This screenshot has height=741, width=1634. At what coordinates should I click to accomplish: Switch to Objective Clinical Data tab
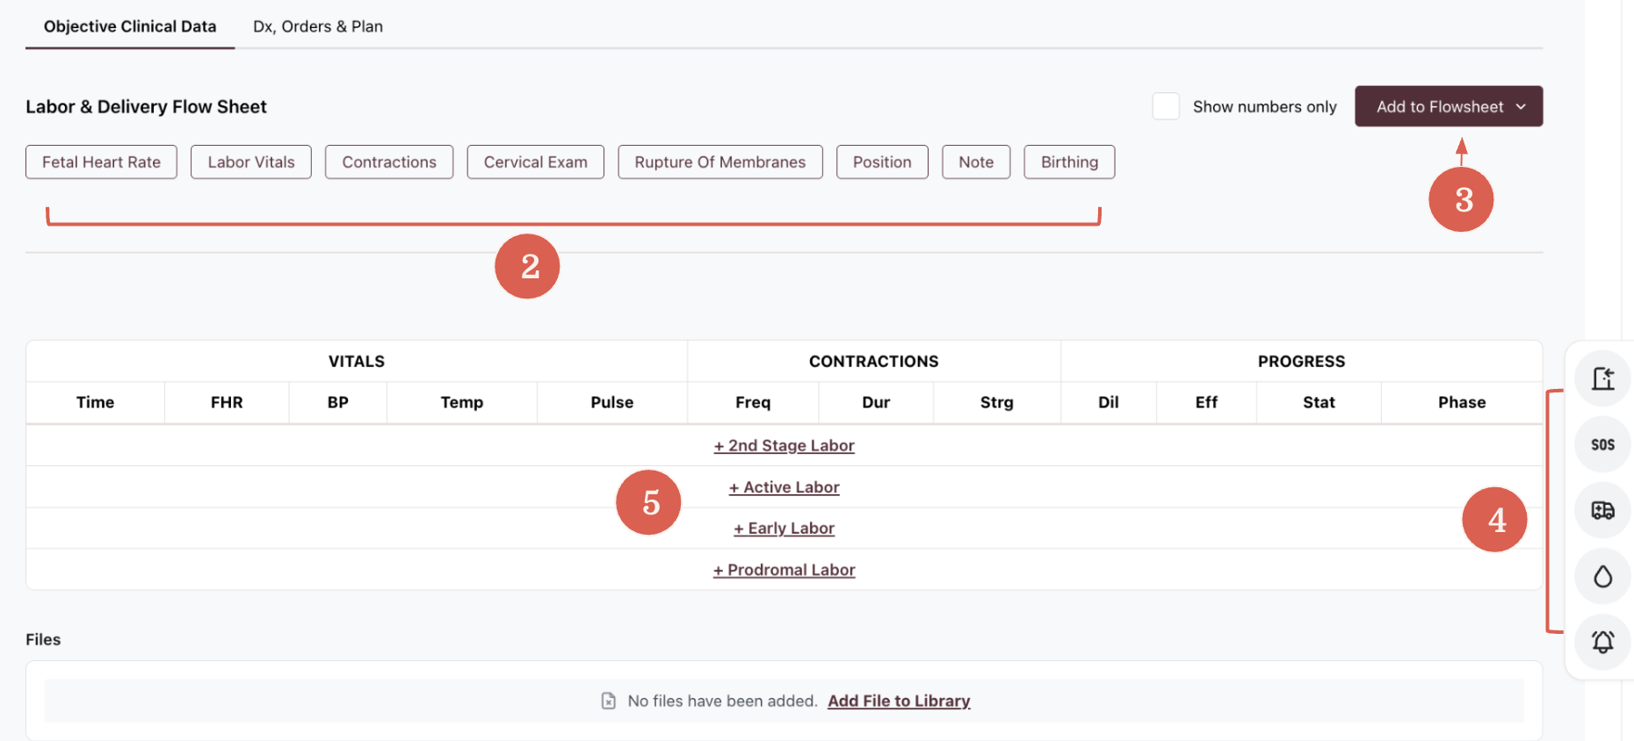click(130, 26)
